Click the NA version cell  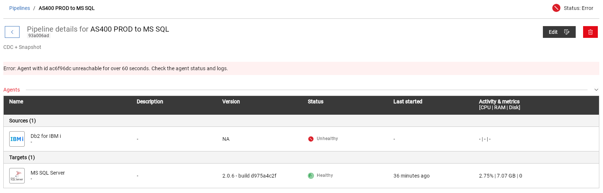click(226, 139)
